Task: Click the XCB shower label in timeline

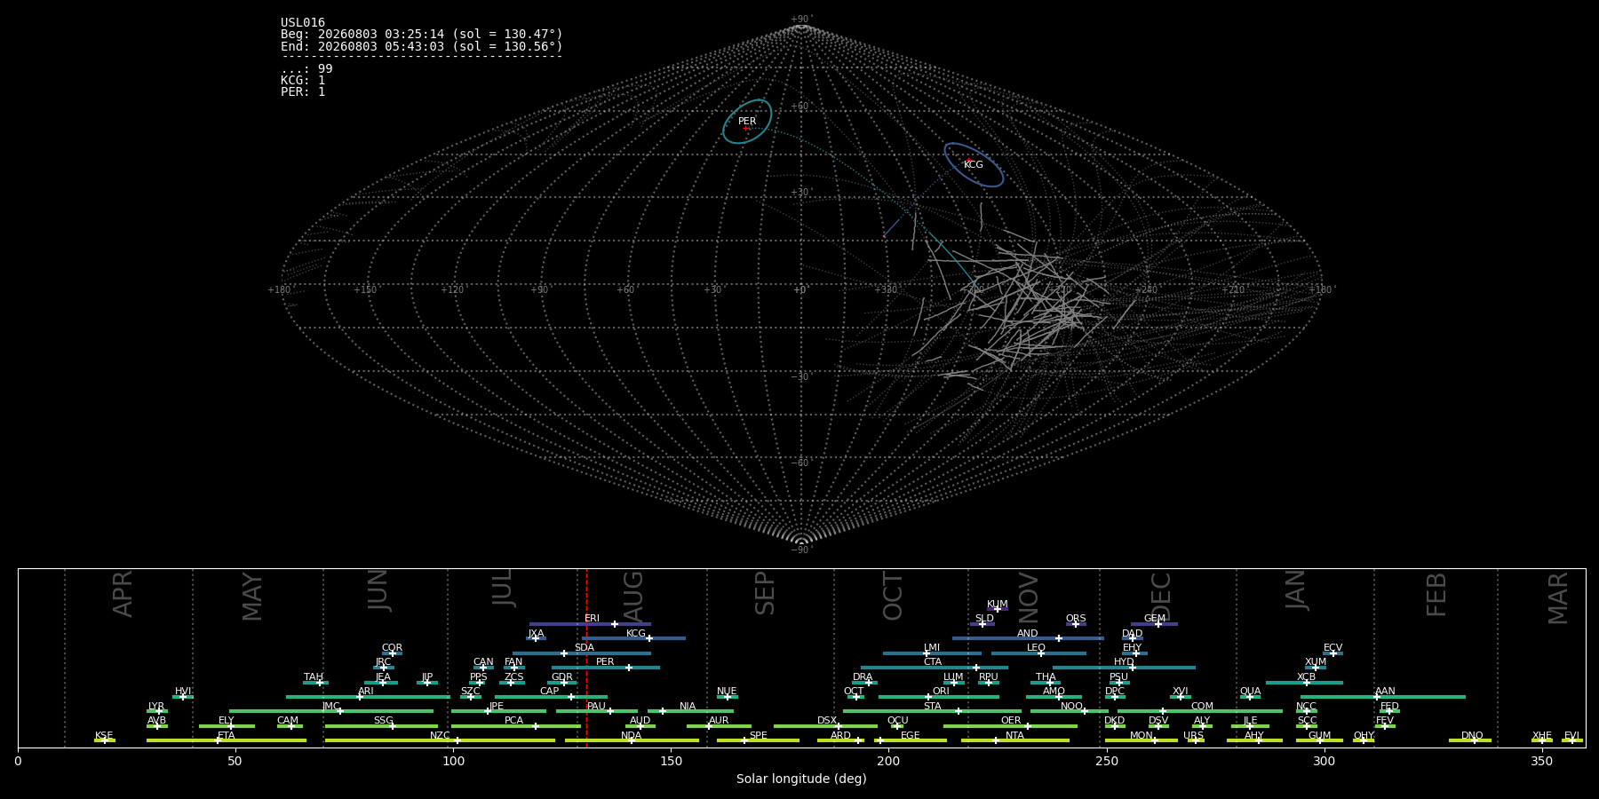Action: tap(1306, 677)
